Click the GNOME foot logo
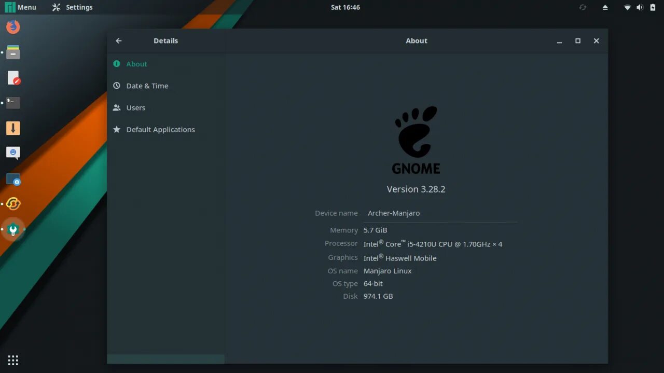The image size is (664, 373). point(416,140)
